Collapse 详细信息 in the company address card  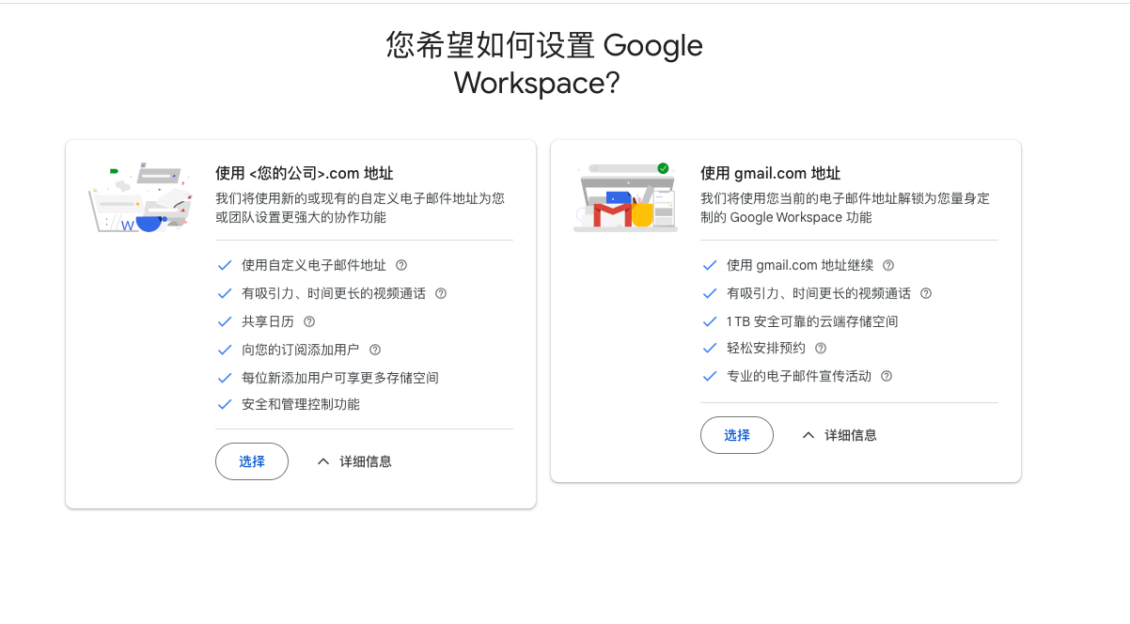[354, 461]
